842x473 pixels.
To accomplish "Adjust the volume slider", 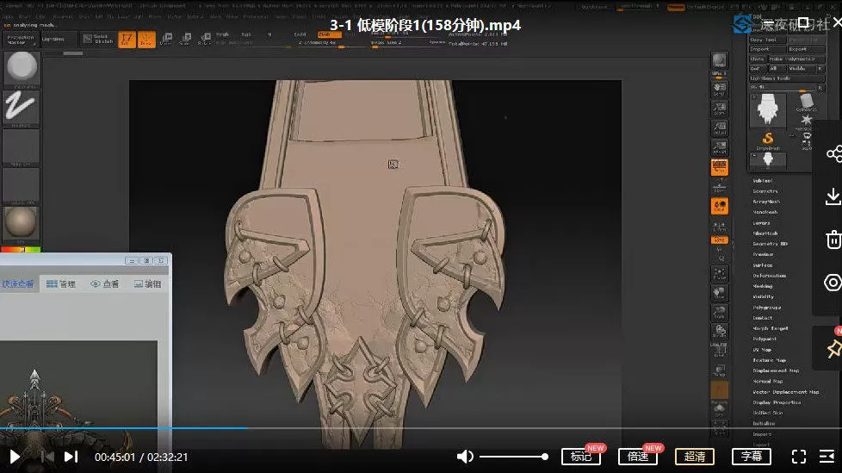I will (x=514, y=457).
